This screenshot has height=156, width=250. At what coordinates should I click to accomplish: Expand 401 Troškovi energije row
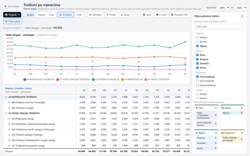[x=9, y=108]
